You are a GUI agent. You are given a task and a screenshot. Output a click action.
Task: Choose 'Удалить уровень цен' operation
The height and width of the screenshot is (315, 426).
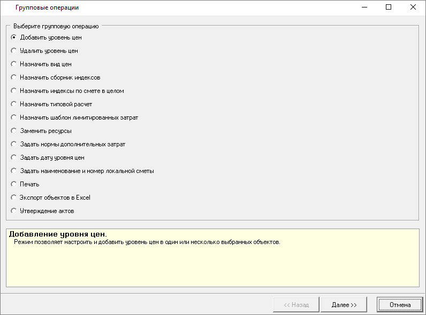click(x=14, y=51)
